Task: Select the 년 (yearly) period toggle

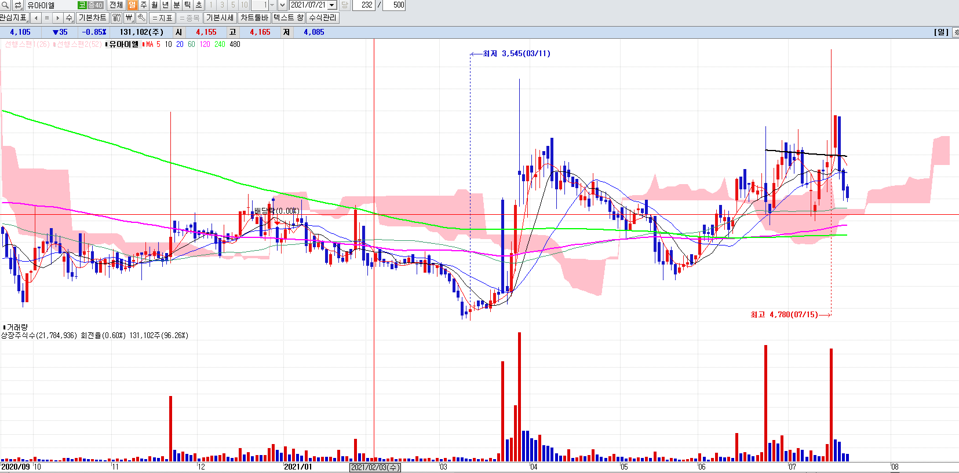Action: point(166,5)
